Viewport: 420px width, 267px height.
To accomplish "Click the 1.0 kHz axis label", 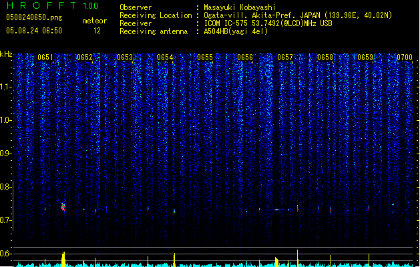I will tap(5, 120).
